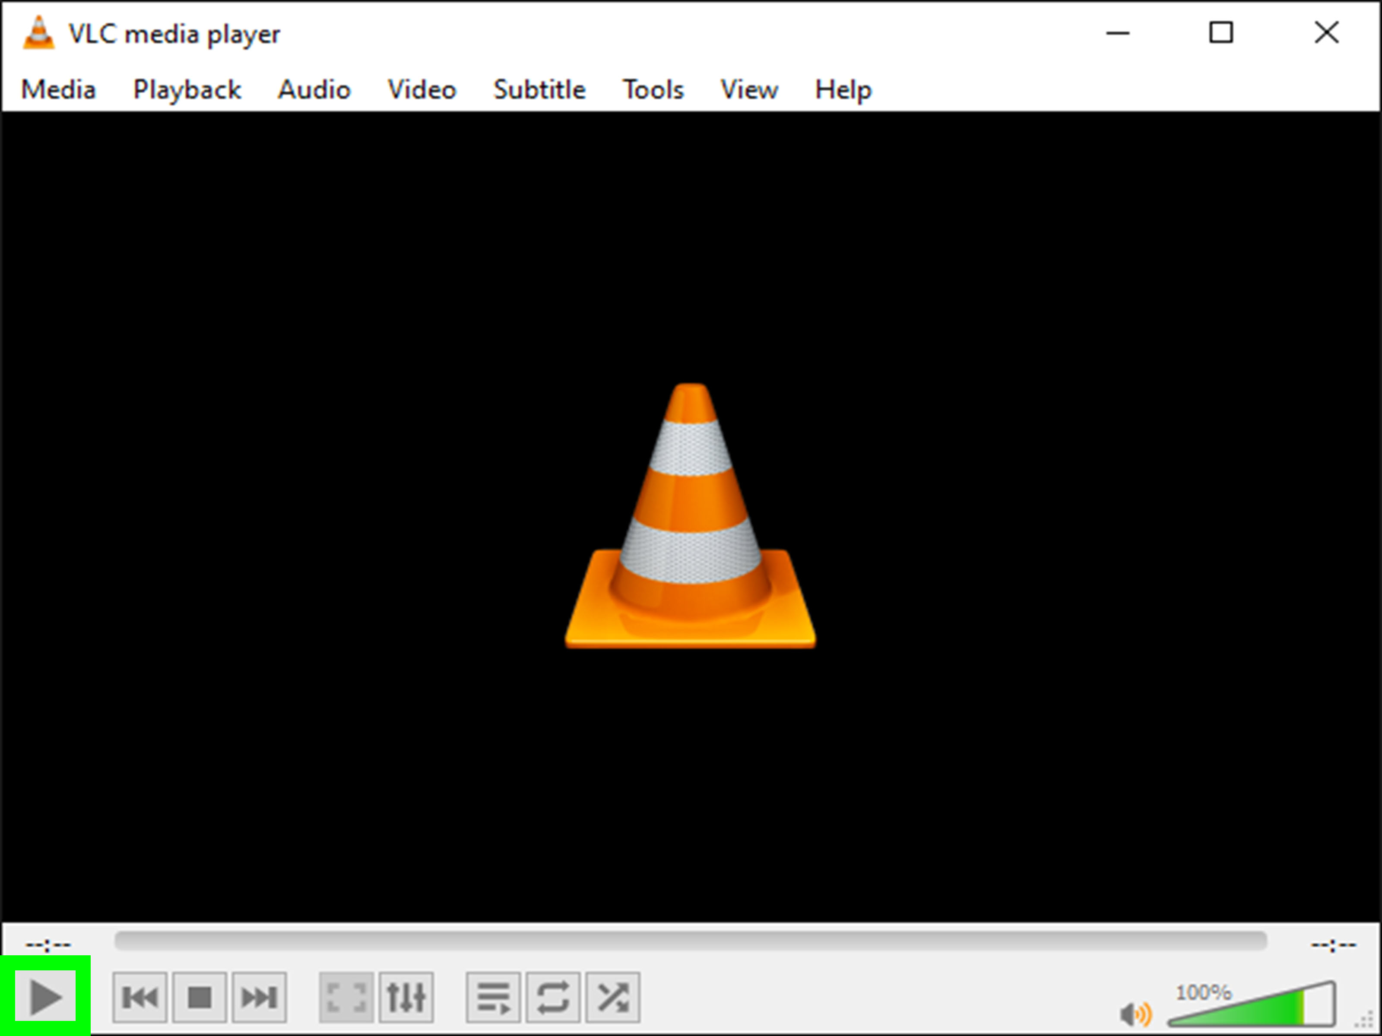Image resolution: width=1382 pixels, height=1036 pixels.
Task: Show extended settings equalizer icon
Action: (406, 997)
